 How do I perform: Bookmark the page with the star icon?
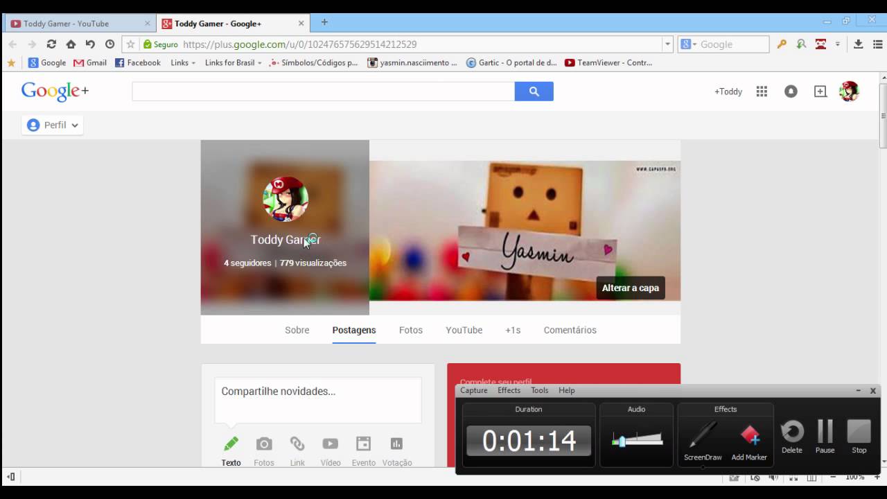click(x=130, y=44)
